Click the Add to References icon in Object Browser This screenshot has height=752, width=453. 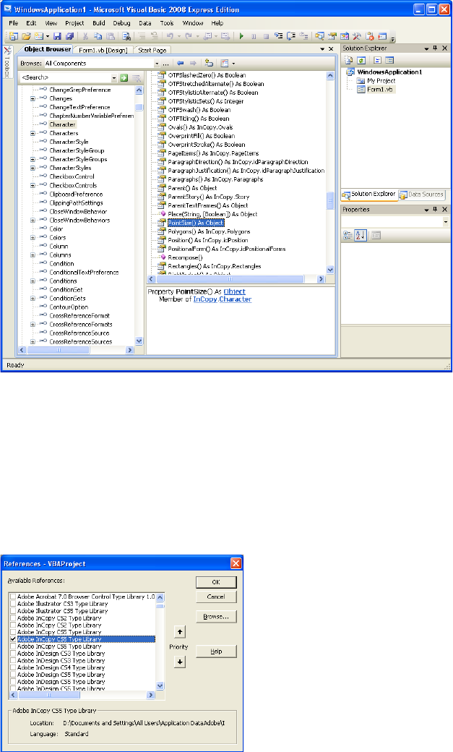209,64
